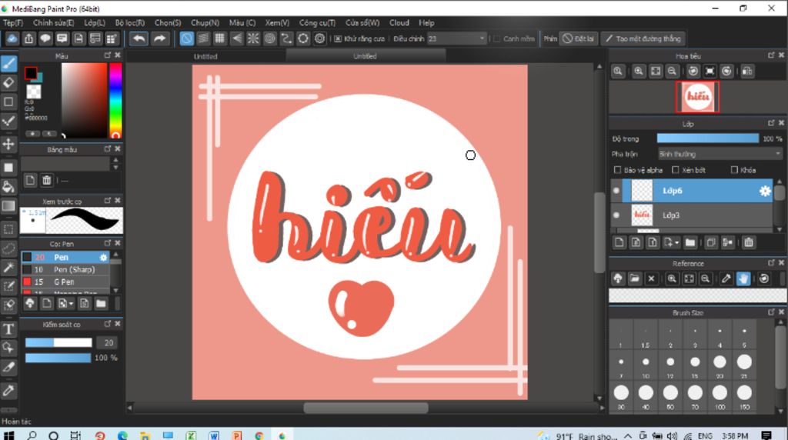Open reference image with folder icon
The width and height of the screenshot is (788, 440).
[x=634, y=278]
